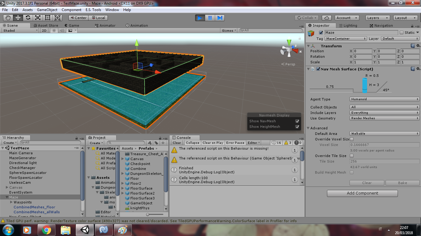The image size is (421, 236).
Task: Open the cloud services icon
Action: [326, 18]
